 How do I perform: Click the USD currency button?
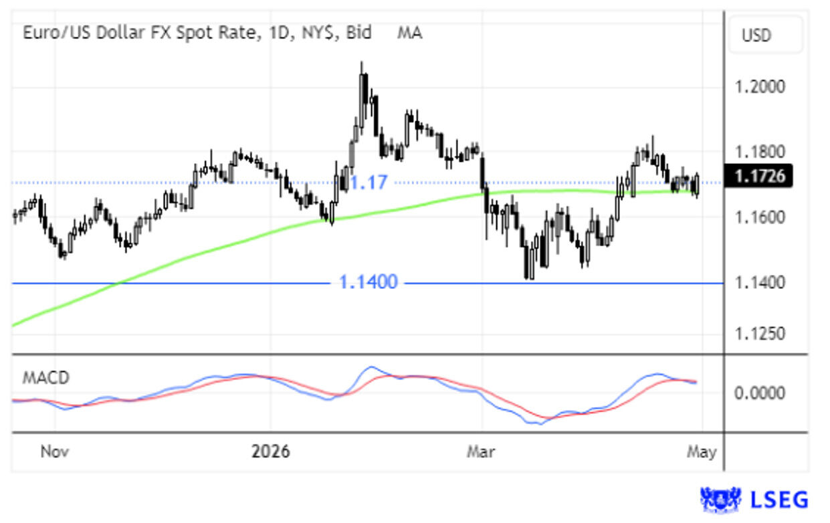click(x=766, y=35)
